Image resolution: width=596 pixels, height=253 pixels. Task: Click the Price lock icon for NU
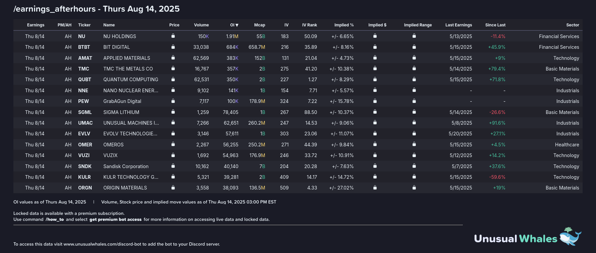coord(173,36)
